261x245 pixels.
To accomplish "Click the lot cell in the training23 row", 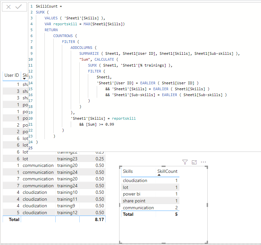I will (25, 159).
